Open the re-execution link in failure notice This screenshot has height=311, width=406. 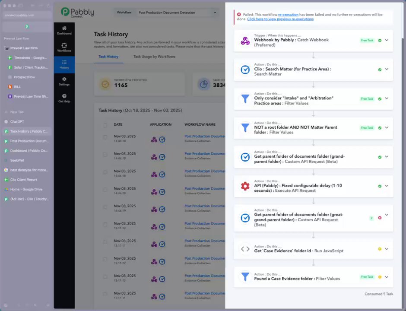288,15
